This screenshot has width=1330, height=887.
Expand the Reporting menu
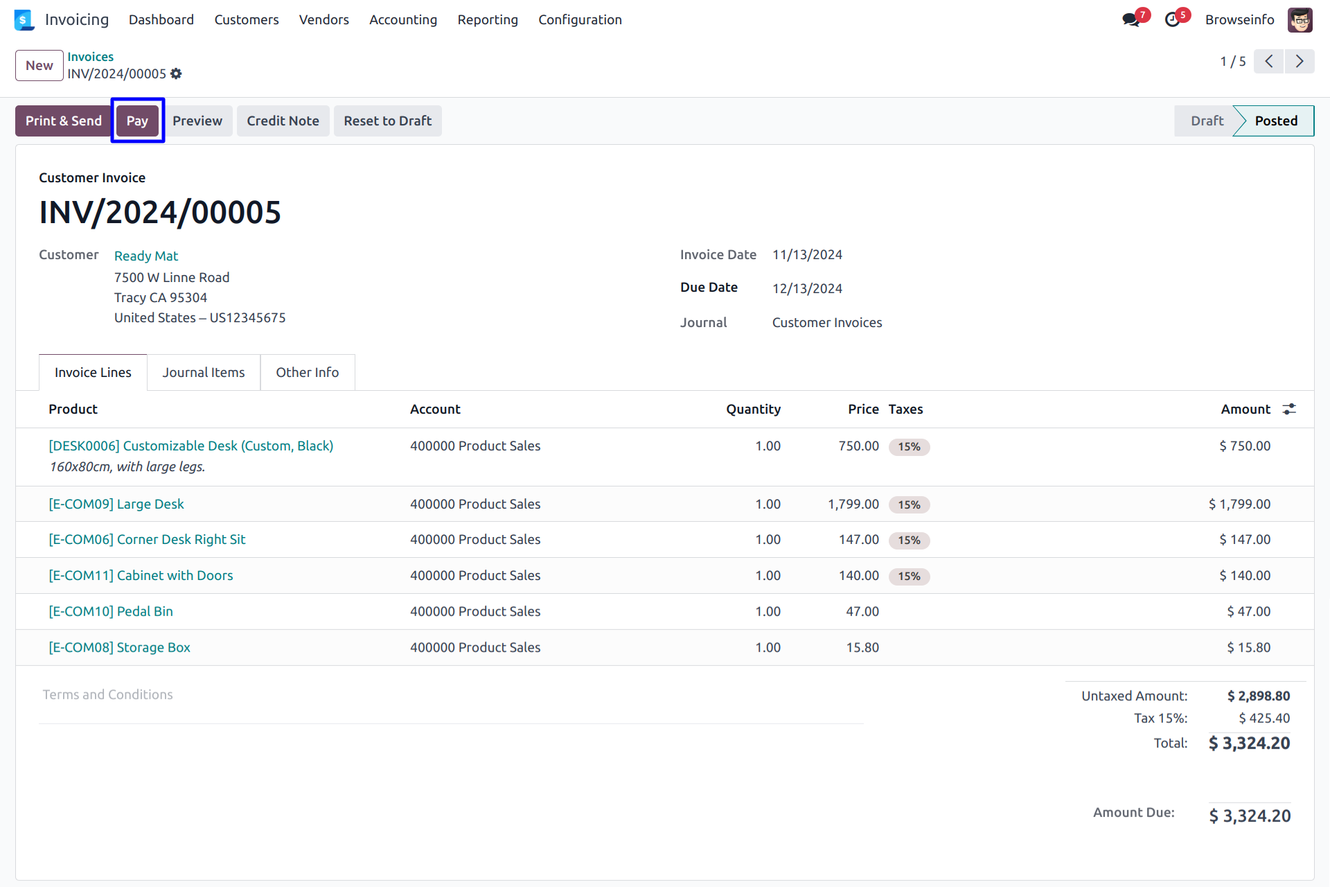487,20
